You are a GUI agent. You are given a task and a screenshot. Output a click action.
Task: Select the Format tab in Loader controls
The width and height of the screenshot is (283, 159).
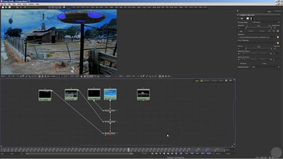click(x=262, y=31)
